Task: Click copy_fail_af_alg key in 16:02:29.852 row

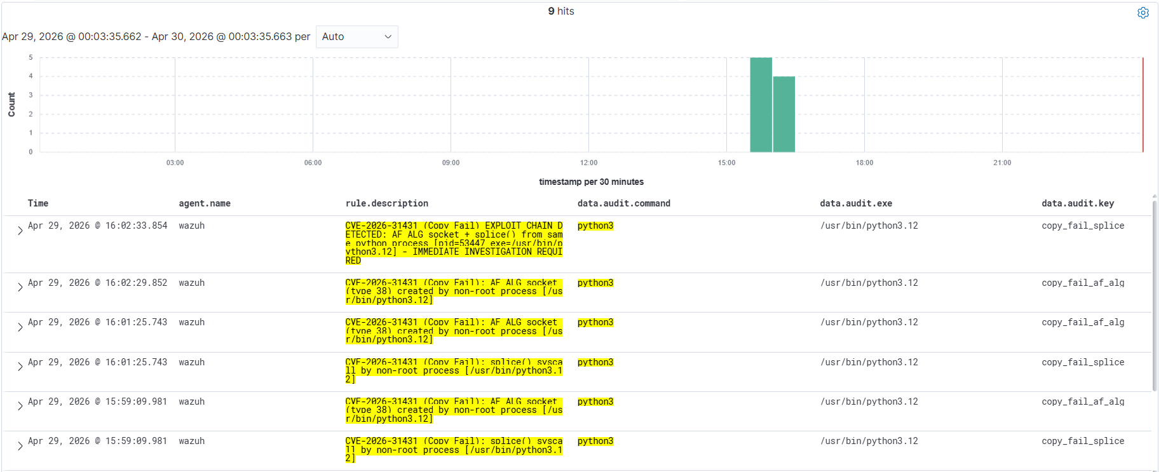Action: pyautogui.click(x=1083, y=283)
